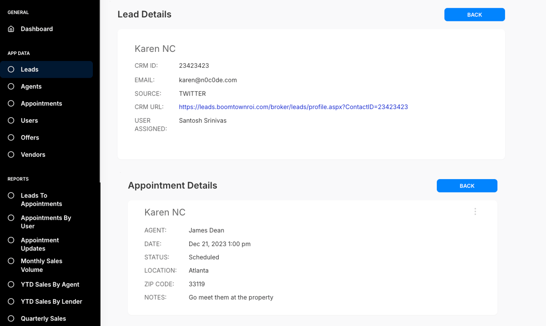Open Appointments By User report

45,222
